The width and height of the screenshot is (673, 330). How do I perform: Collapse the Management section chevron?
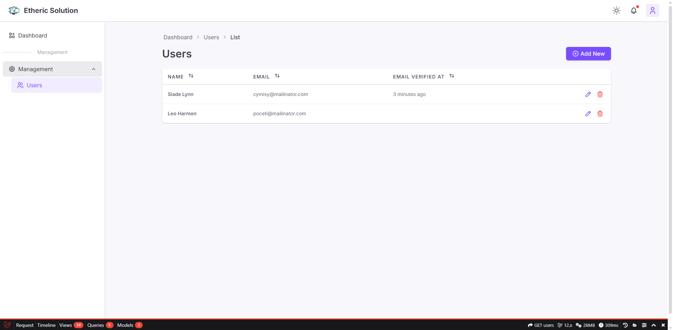[x=93, y=69]
